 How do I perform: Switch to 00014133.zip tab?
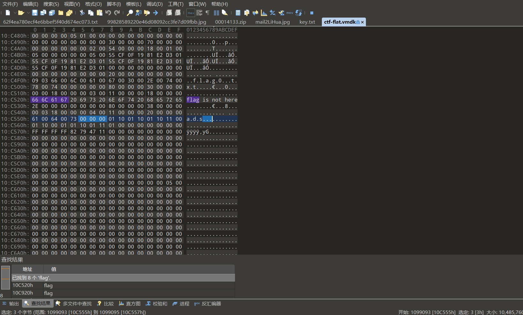[x=231, y=22]
